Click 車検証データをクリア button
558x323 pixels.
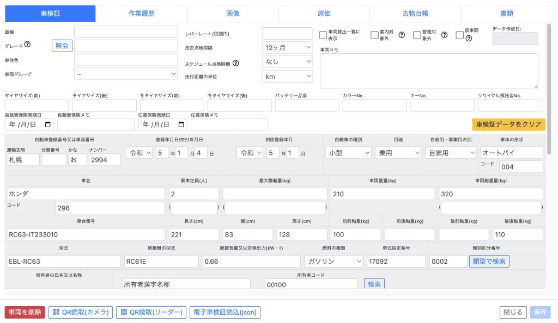click(508, 125)
